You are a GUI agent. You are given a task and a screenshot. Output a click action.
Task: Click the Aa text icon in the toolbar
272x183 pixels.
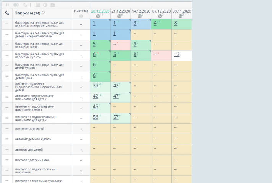53,5
